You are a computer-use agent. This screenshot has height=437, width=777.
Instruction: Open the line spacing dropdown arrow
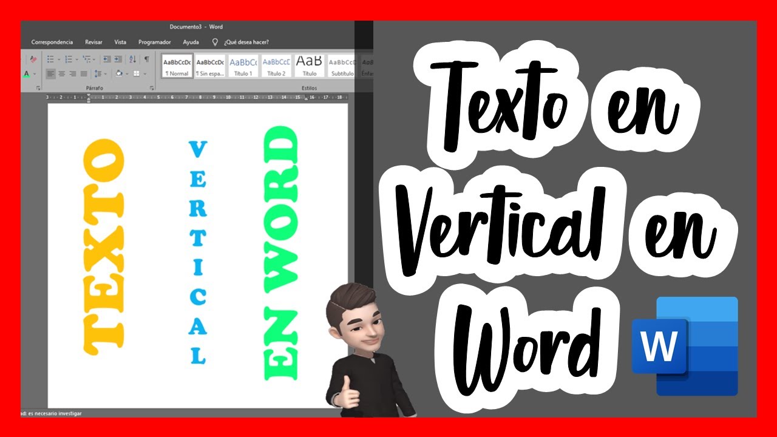click(106, 74)
